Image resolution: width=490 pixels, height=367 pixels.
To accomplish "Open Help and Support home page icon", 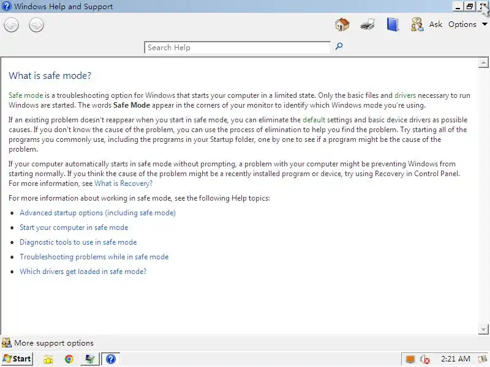I will point(342,24).
